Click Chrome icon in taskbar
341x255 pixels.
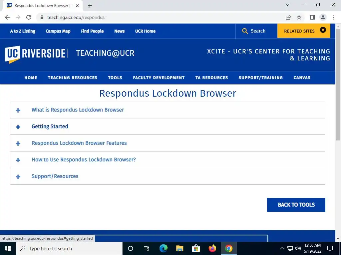pos(228,248)
